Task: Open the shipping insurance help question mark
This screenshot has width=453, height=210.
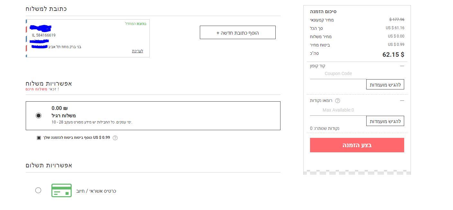Action: 115,138
